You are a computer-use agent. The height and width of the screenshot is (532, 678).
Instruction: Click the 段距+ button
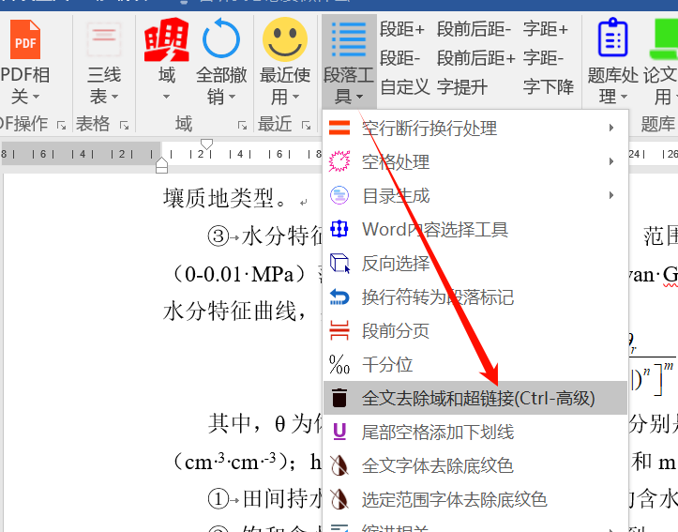[x=402, y=29]
